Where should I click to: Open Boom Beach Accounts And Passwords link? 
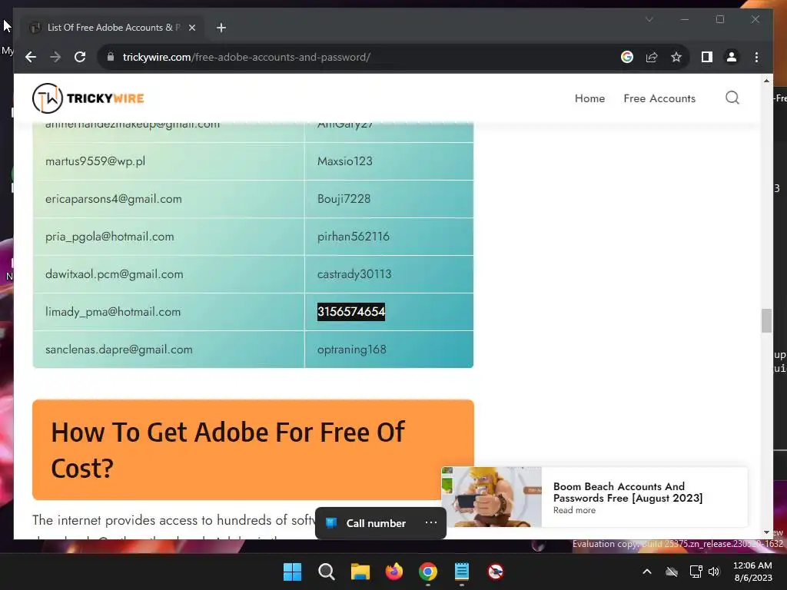tap(627, 492)
